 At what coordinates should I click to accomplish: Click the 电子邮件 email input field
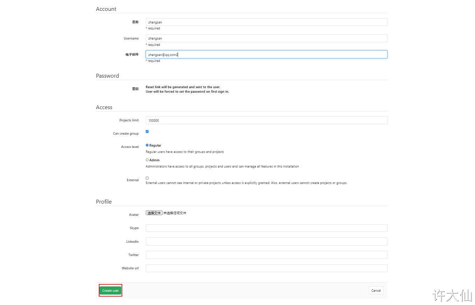pos(266,54)
